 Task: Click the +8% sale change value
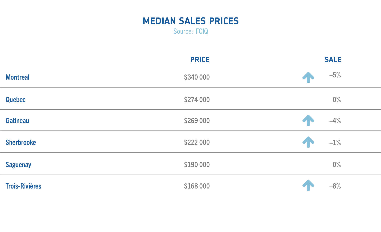[335, 186]
